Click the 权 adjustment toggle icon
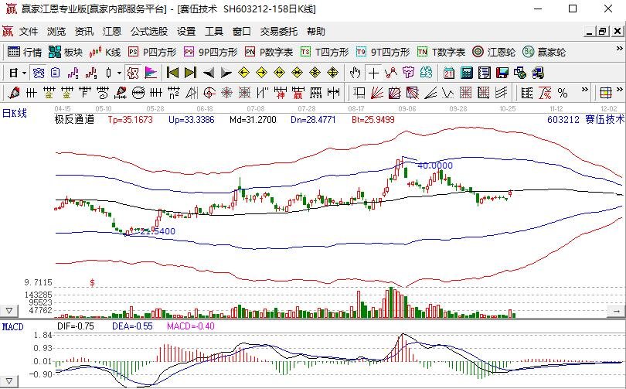 tap(133, 73)
